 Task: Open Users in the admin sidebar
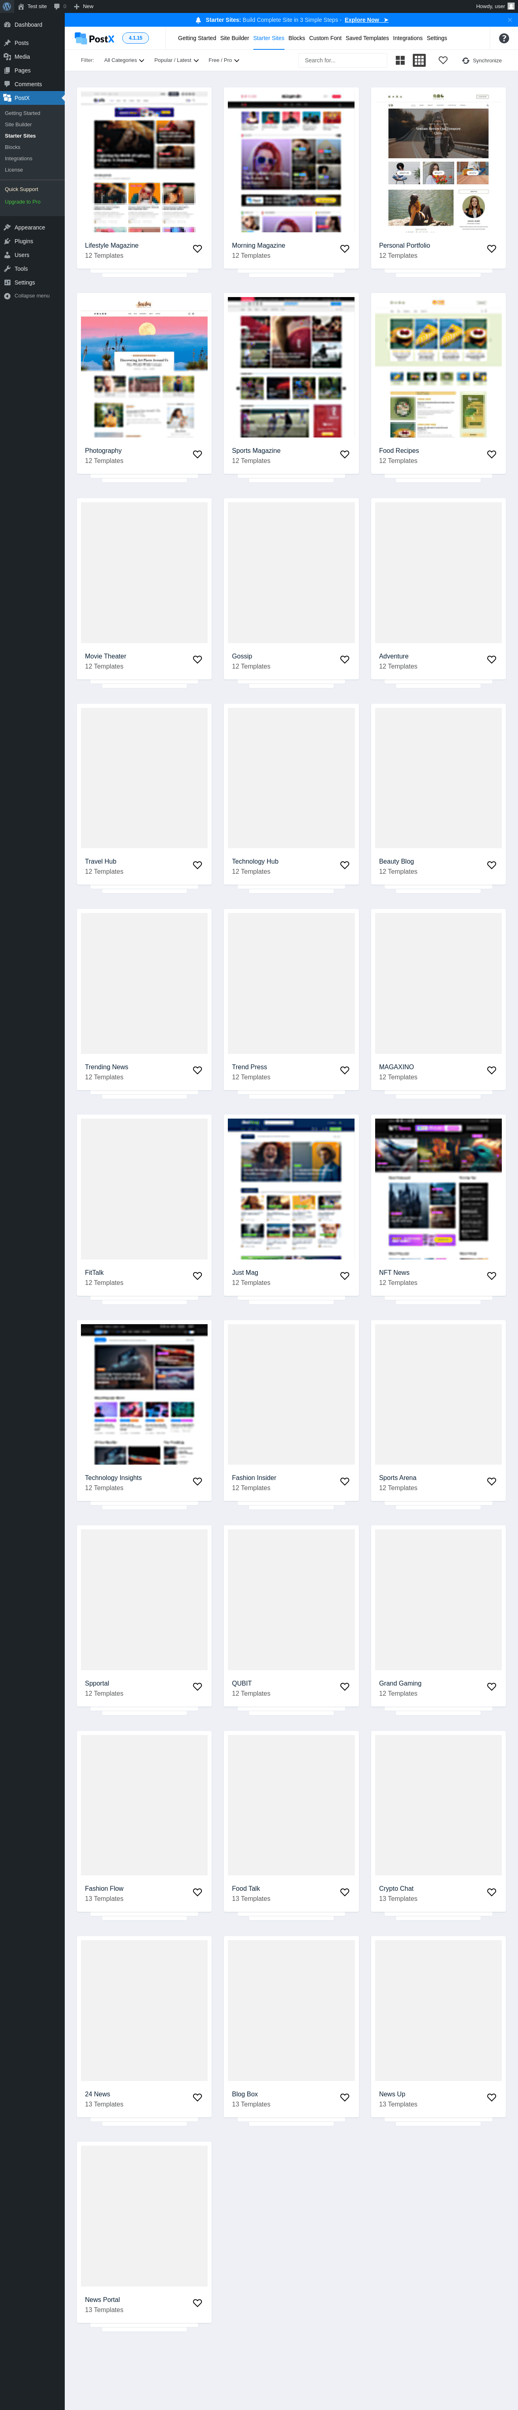[x=33, y=255]
